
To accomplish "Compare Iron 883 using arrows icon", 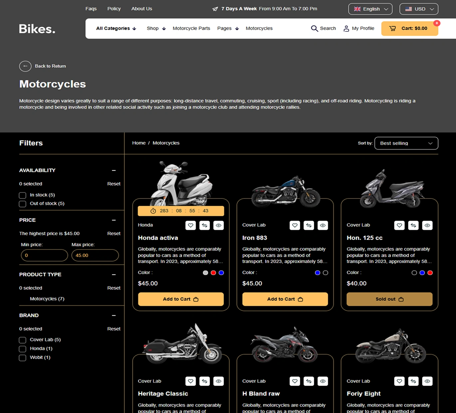I will (x=309, y=225).
